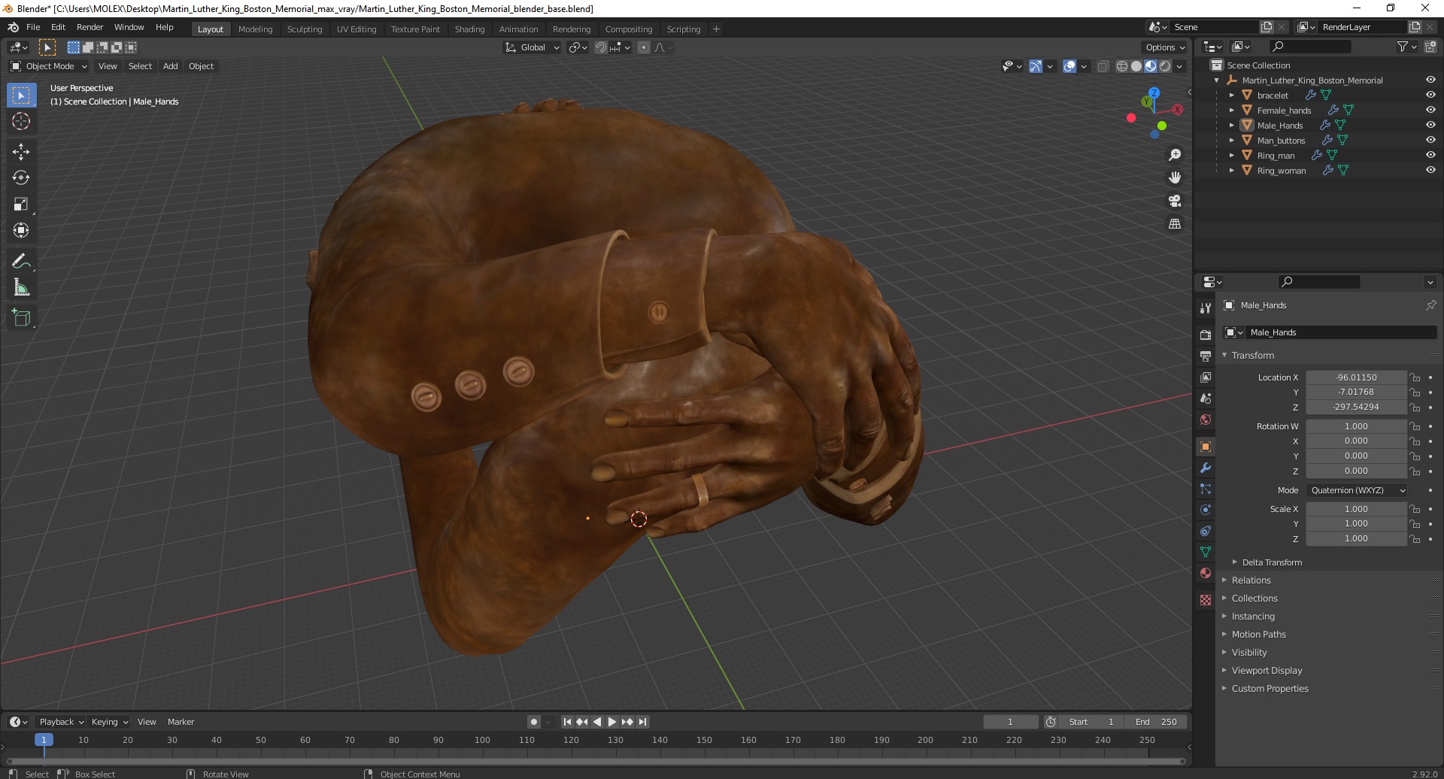Viewport: 1444px width, 779px height.
Task: Expand the Visibility panel
Action: click(x=1249, y=653)
